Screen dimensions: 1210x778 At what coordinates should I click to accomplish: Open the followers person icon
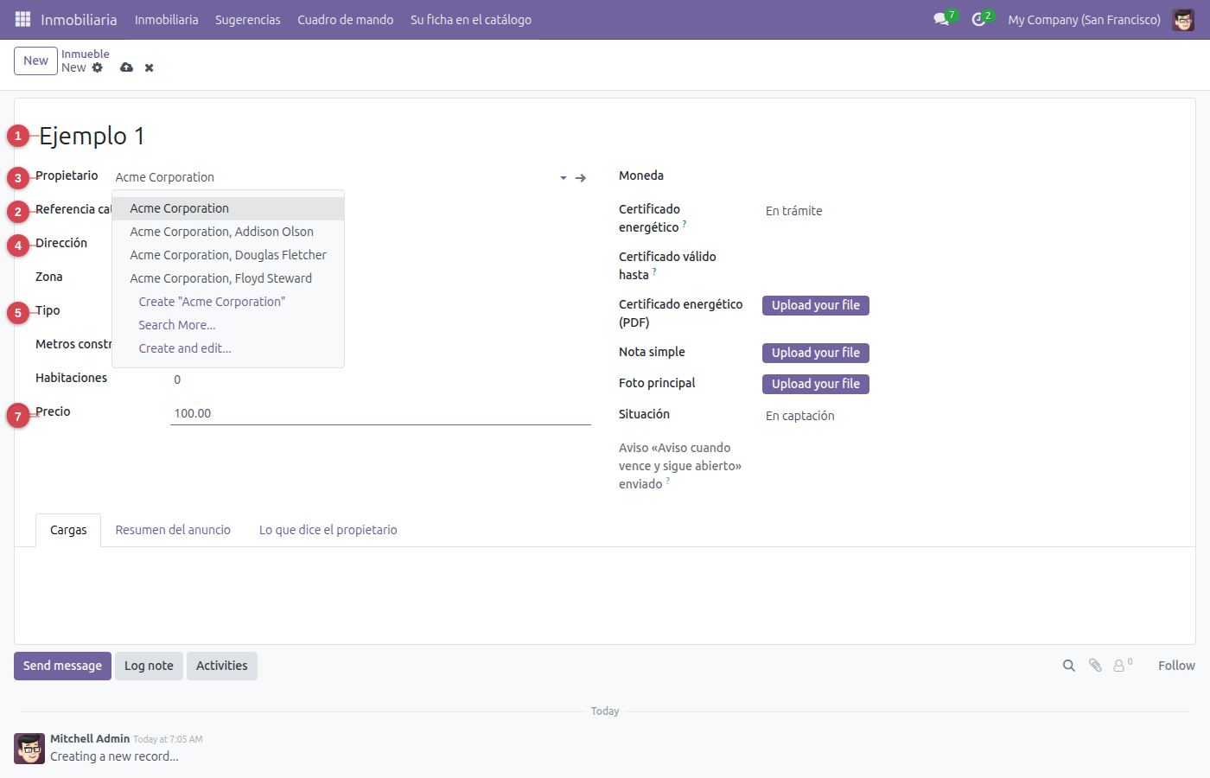point(1121,666)
